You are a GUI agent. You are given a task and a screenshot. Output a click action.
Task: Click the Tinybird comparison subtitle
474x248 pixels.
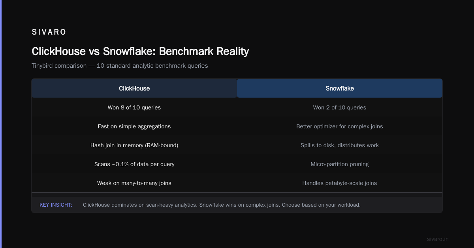(x=120, y=66)
